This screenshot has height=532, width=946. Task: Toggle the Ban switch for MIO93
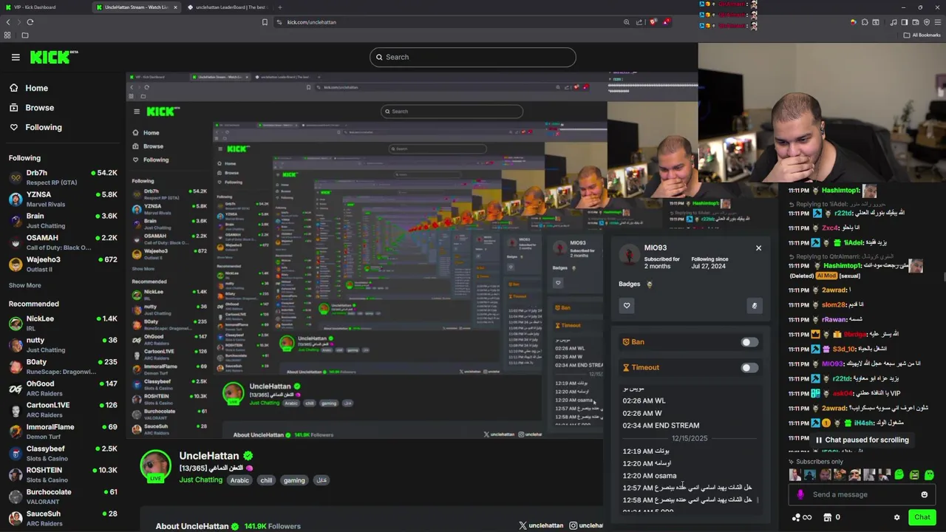(x=749, y=342)
